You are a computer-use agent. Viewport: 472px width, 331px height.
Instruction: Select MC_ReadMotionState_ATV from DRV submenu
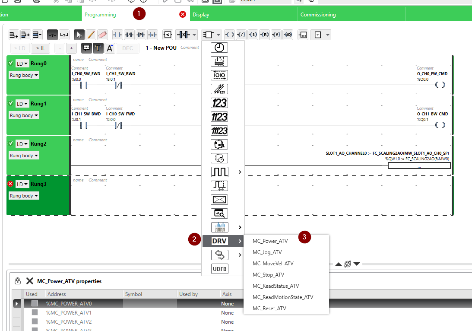click(x=283, y=297)
